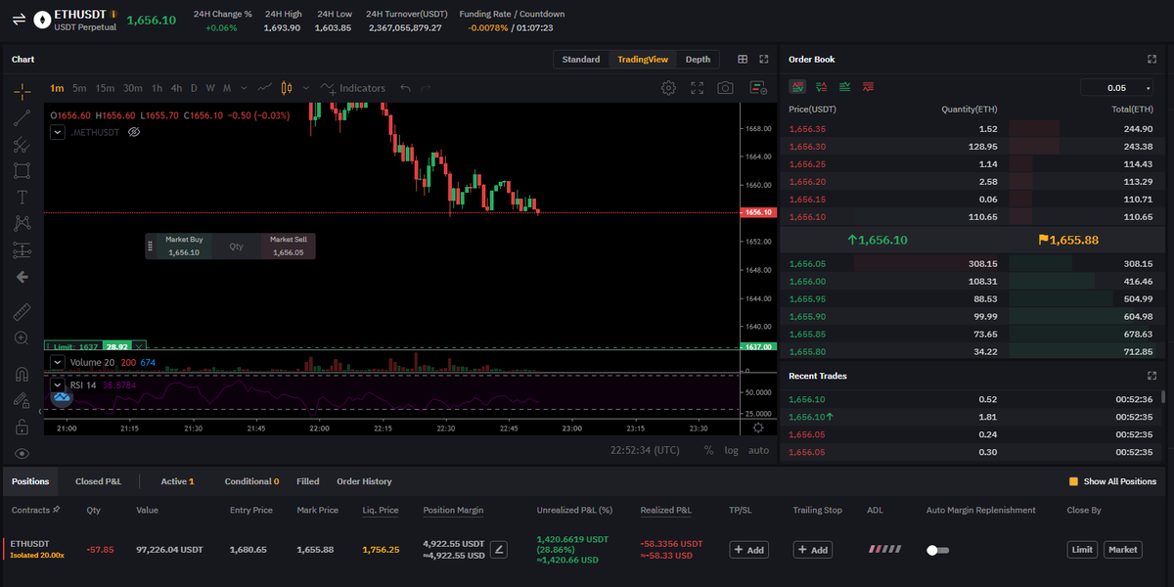Expand the Recent Trades panel
Image resolution: width=1174 pixels, height=587 pixels.
pyautogui.click(x=1151, y=376)
